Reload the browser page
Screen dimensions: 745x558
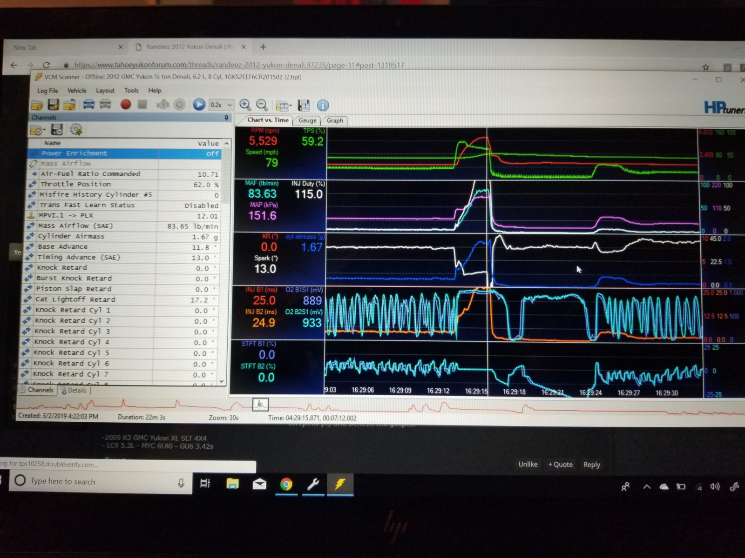(x=46, y=65)
